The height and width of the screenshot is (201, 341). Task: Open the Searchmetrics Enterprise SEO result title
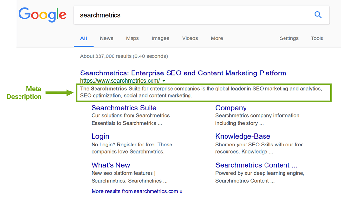pos(183,73)
